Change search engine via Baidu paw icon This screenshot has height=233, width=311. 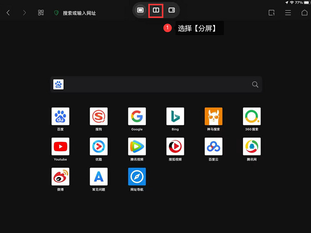[58, 84]
